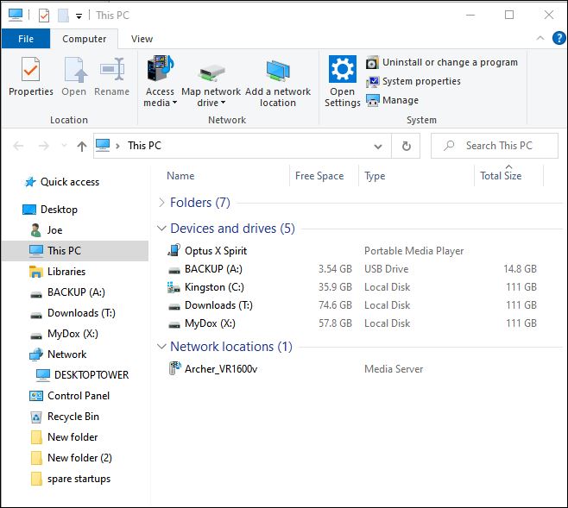Image resolution: width=568 pixels, height=508 pixels.
Task: Click the Media Server type text
Action: 394,368
